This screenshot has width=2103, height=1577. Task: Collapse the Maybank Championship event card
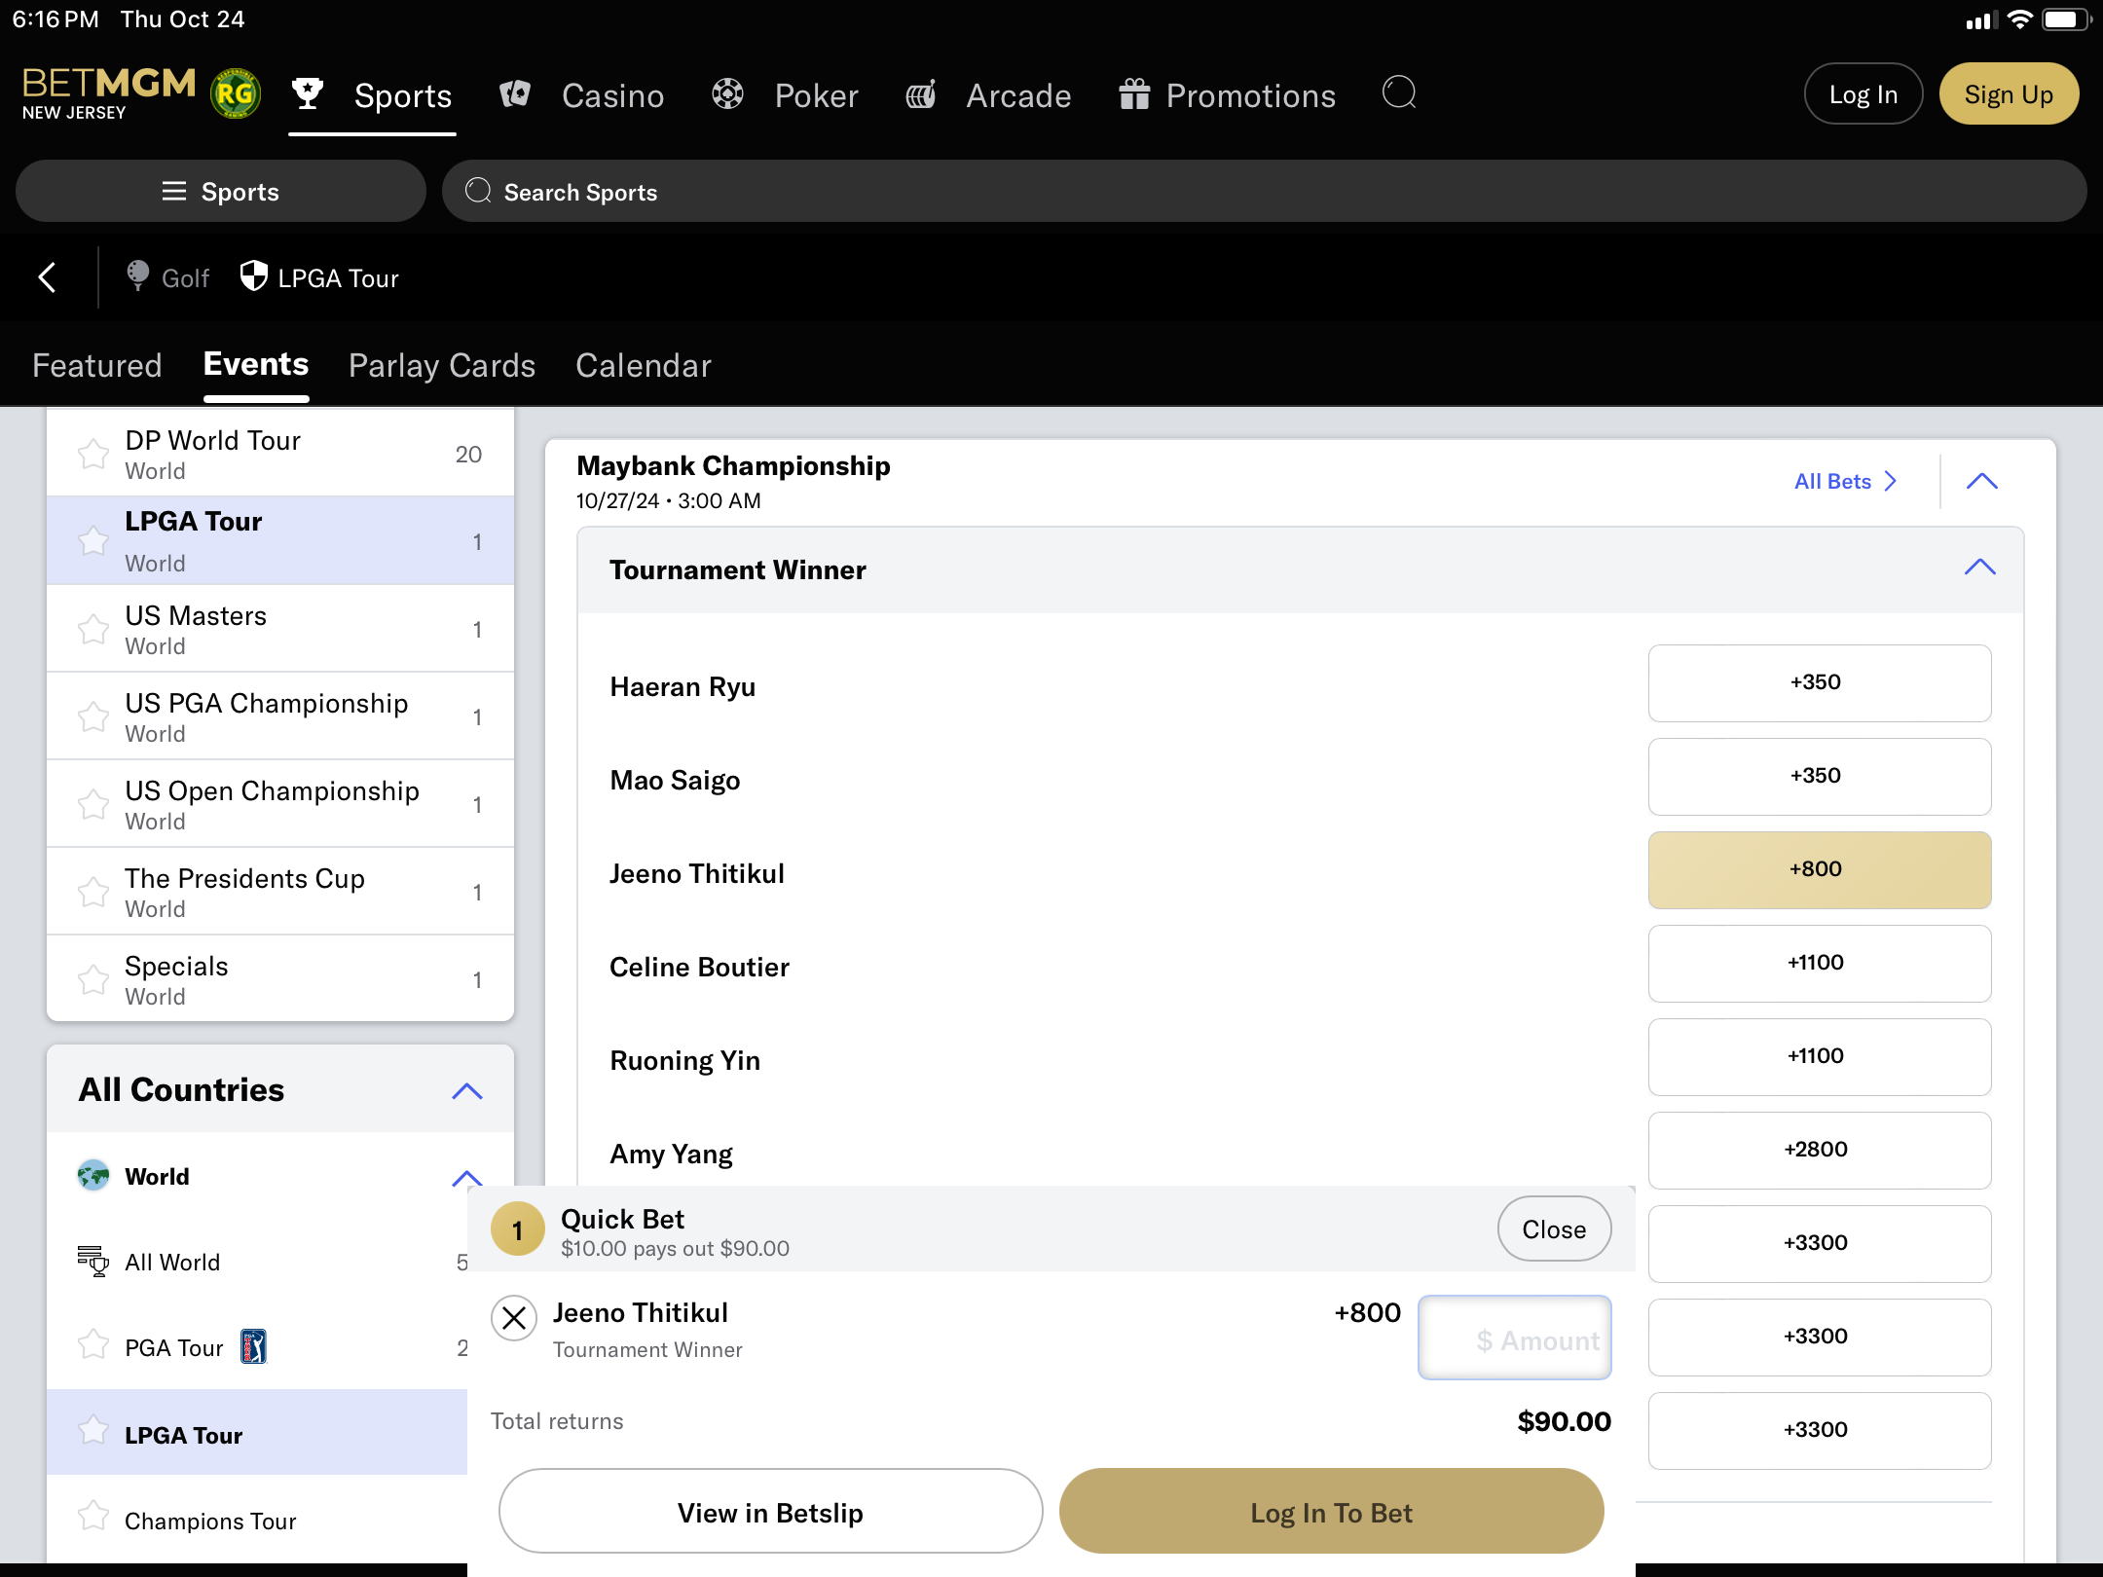(1981, 481)
